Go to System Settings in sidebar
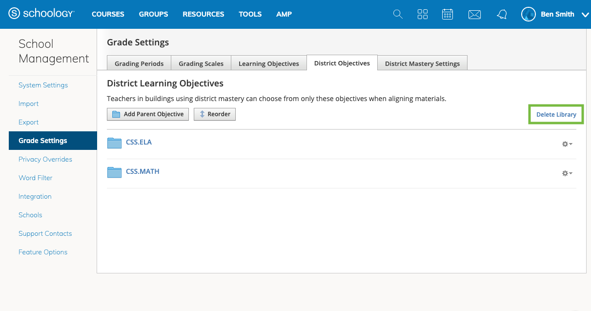Image resolution: width=591 pixels, height=311 pixels. tap(43, 85)
